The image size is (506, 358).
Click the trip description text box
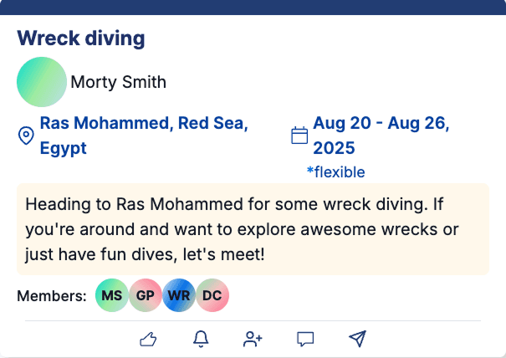tap(253, 228)
